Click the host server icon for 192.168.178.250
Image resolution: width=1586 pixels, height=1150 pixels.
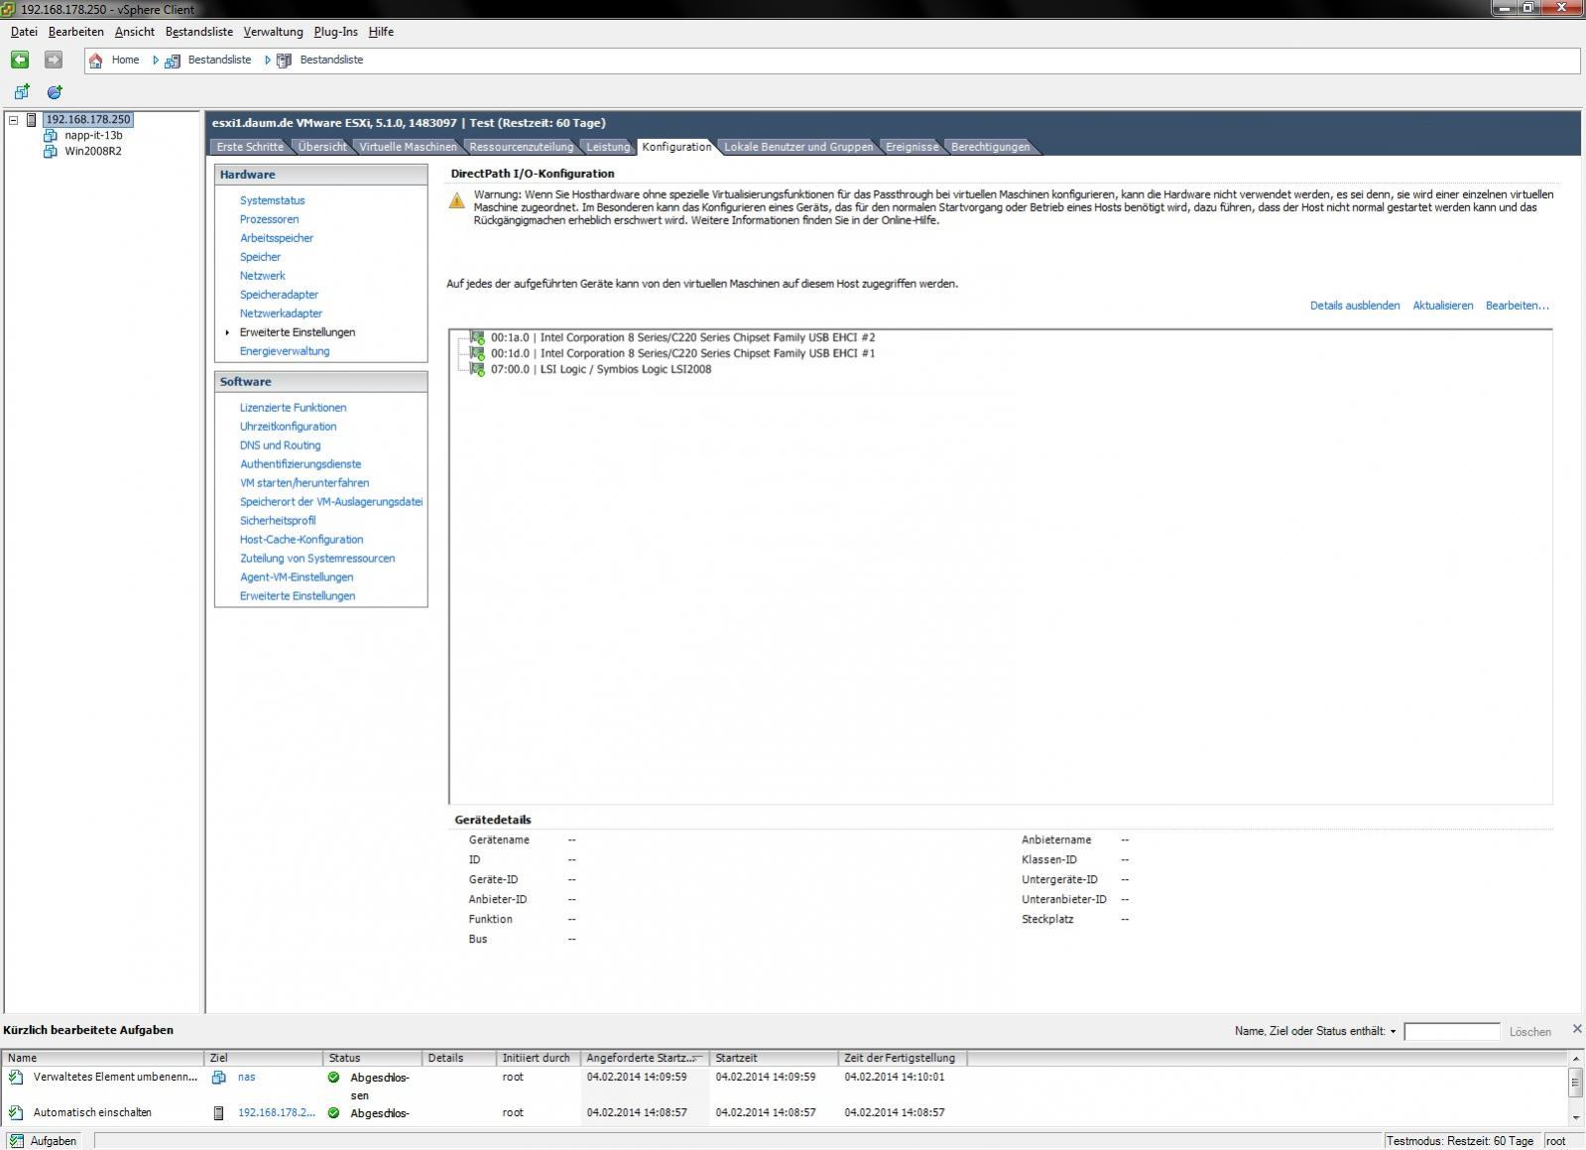click(x=32, y=120)
